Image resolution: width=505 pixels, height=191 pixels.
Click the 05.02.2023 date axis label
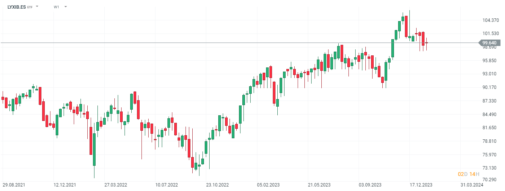point(268,185)
